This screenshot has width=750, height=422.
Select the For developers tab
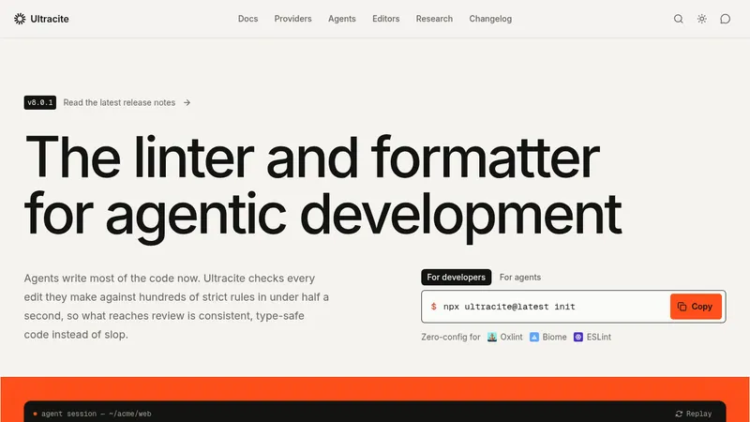pyautogui.click(x=456, y=277)
